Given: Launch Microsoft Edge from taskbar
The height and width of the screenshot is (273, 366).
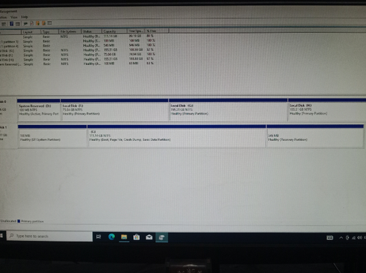Looking at the screenshot, I should pos(111,237).
